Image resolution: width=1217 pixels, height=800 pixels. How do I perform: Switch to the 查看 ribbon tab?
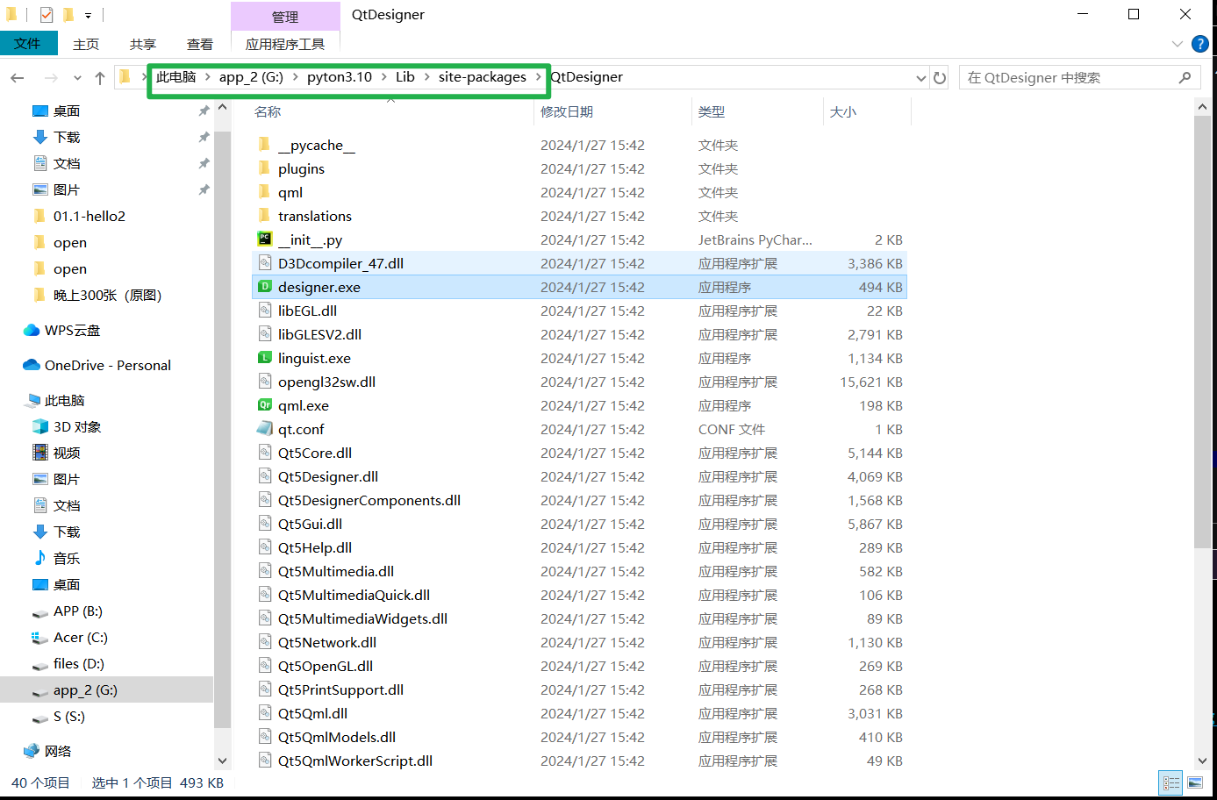coord(200,44)
